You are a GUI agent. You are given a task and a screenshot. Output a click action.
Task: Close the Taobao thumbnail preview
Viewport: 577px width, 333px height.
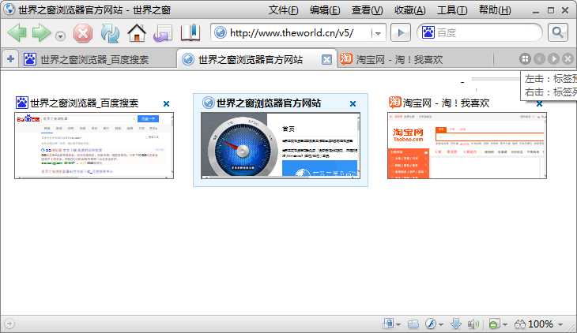click(539, 103)
